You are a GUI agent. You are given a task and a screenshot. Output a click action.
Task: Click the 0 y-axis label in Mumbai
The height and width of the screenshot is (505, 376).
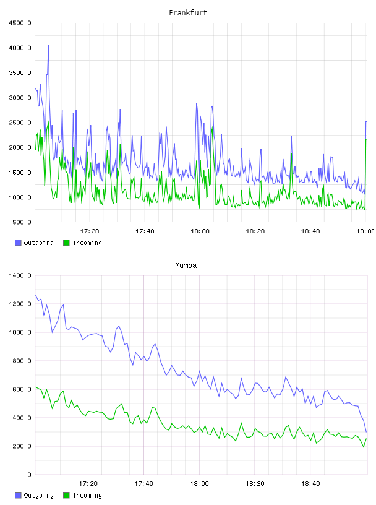[x=29, y=475]
